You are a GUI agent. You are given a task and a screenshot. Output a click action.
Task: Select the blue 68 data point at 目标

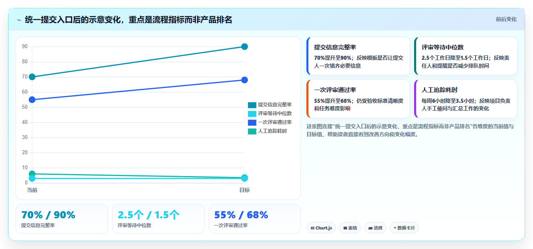click(x=245, y=80)
